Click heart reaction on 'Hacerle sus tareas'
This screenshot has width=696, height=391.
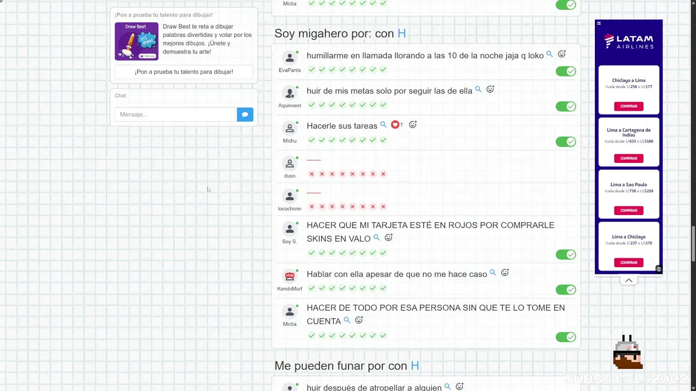395,125
